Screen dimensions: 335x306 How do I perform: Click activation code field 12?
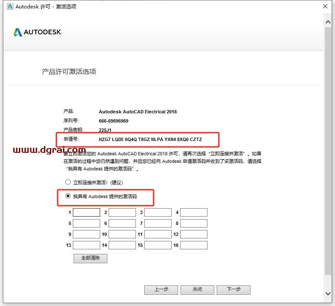pos(194,234)
